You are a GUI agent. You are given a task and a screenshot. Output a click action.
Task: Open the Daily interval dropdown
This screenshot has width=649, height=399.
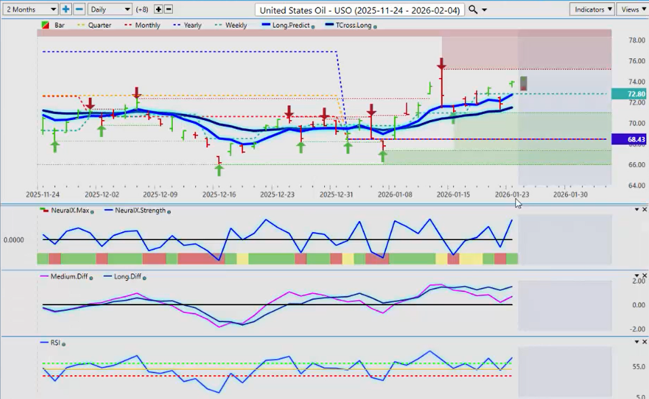(109, 9)
